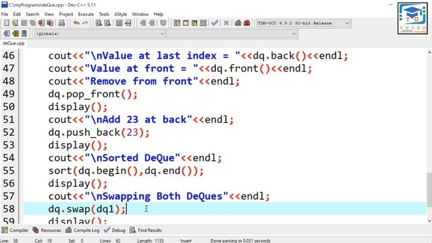Switch to the Resources bottom tab
432x243 pixels.
pos(47,230)
